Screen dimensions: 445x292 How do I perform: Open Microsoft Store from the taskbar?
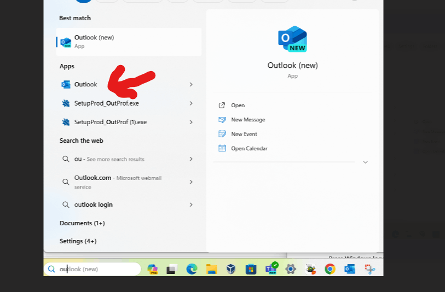(x=251, y=268)
